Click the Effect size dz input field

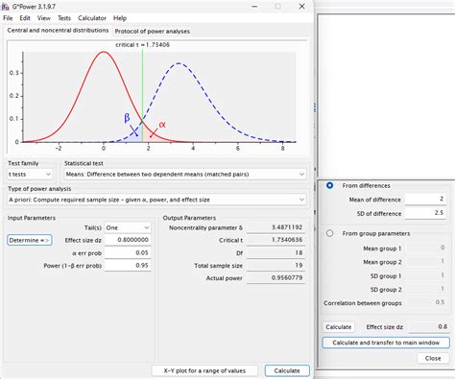[128, 240]
